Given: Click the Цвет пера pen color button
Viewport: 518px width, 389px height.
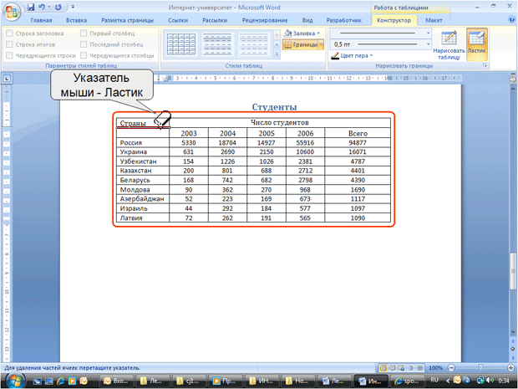Looking at the screenshot, I should [352, 55].
